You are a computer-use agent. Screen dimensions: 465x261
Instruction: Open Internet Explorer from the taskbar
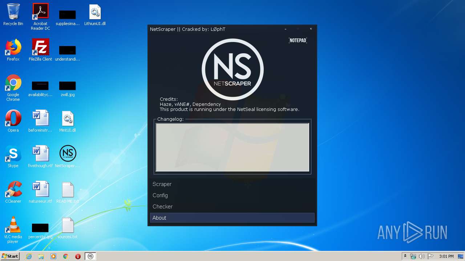point(29,256)
